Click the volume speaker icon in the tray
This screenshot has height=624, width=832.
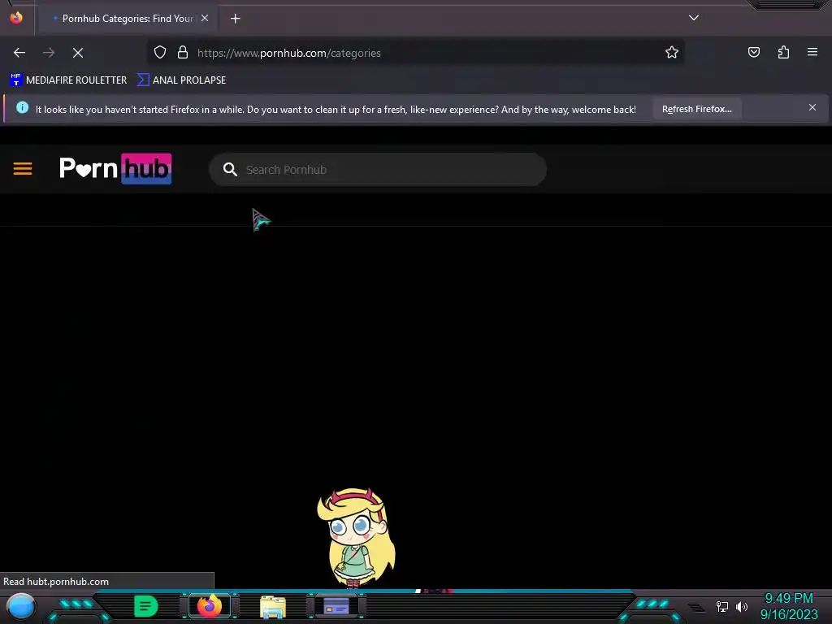741,606
